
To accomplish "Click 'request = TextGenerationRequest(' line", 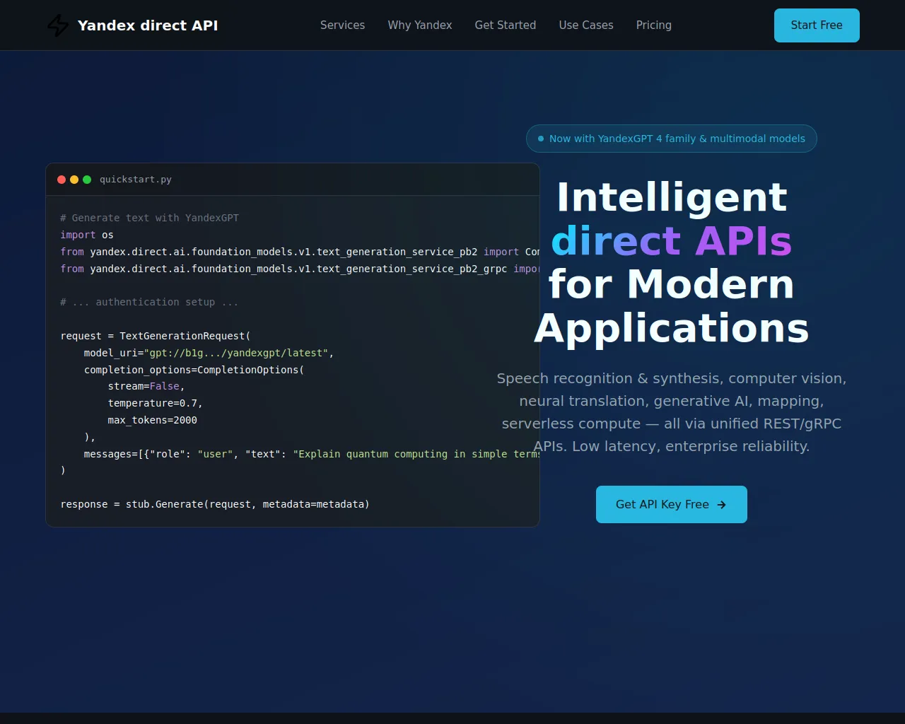I will coord(156,336).
